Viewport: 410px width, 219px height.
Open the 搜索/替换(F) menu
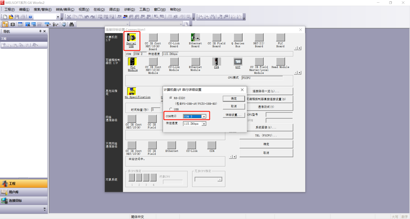(43, 9)
